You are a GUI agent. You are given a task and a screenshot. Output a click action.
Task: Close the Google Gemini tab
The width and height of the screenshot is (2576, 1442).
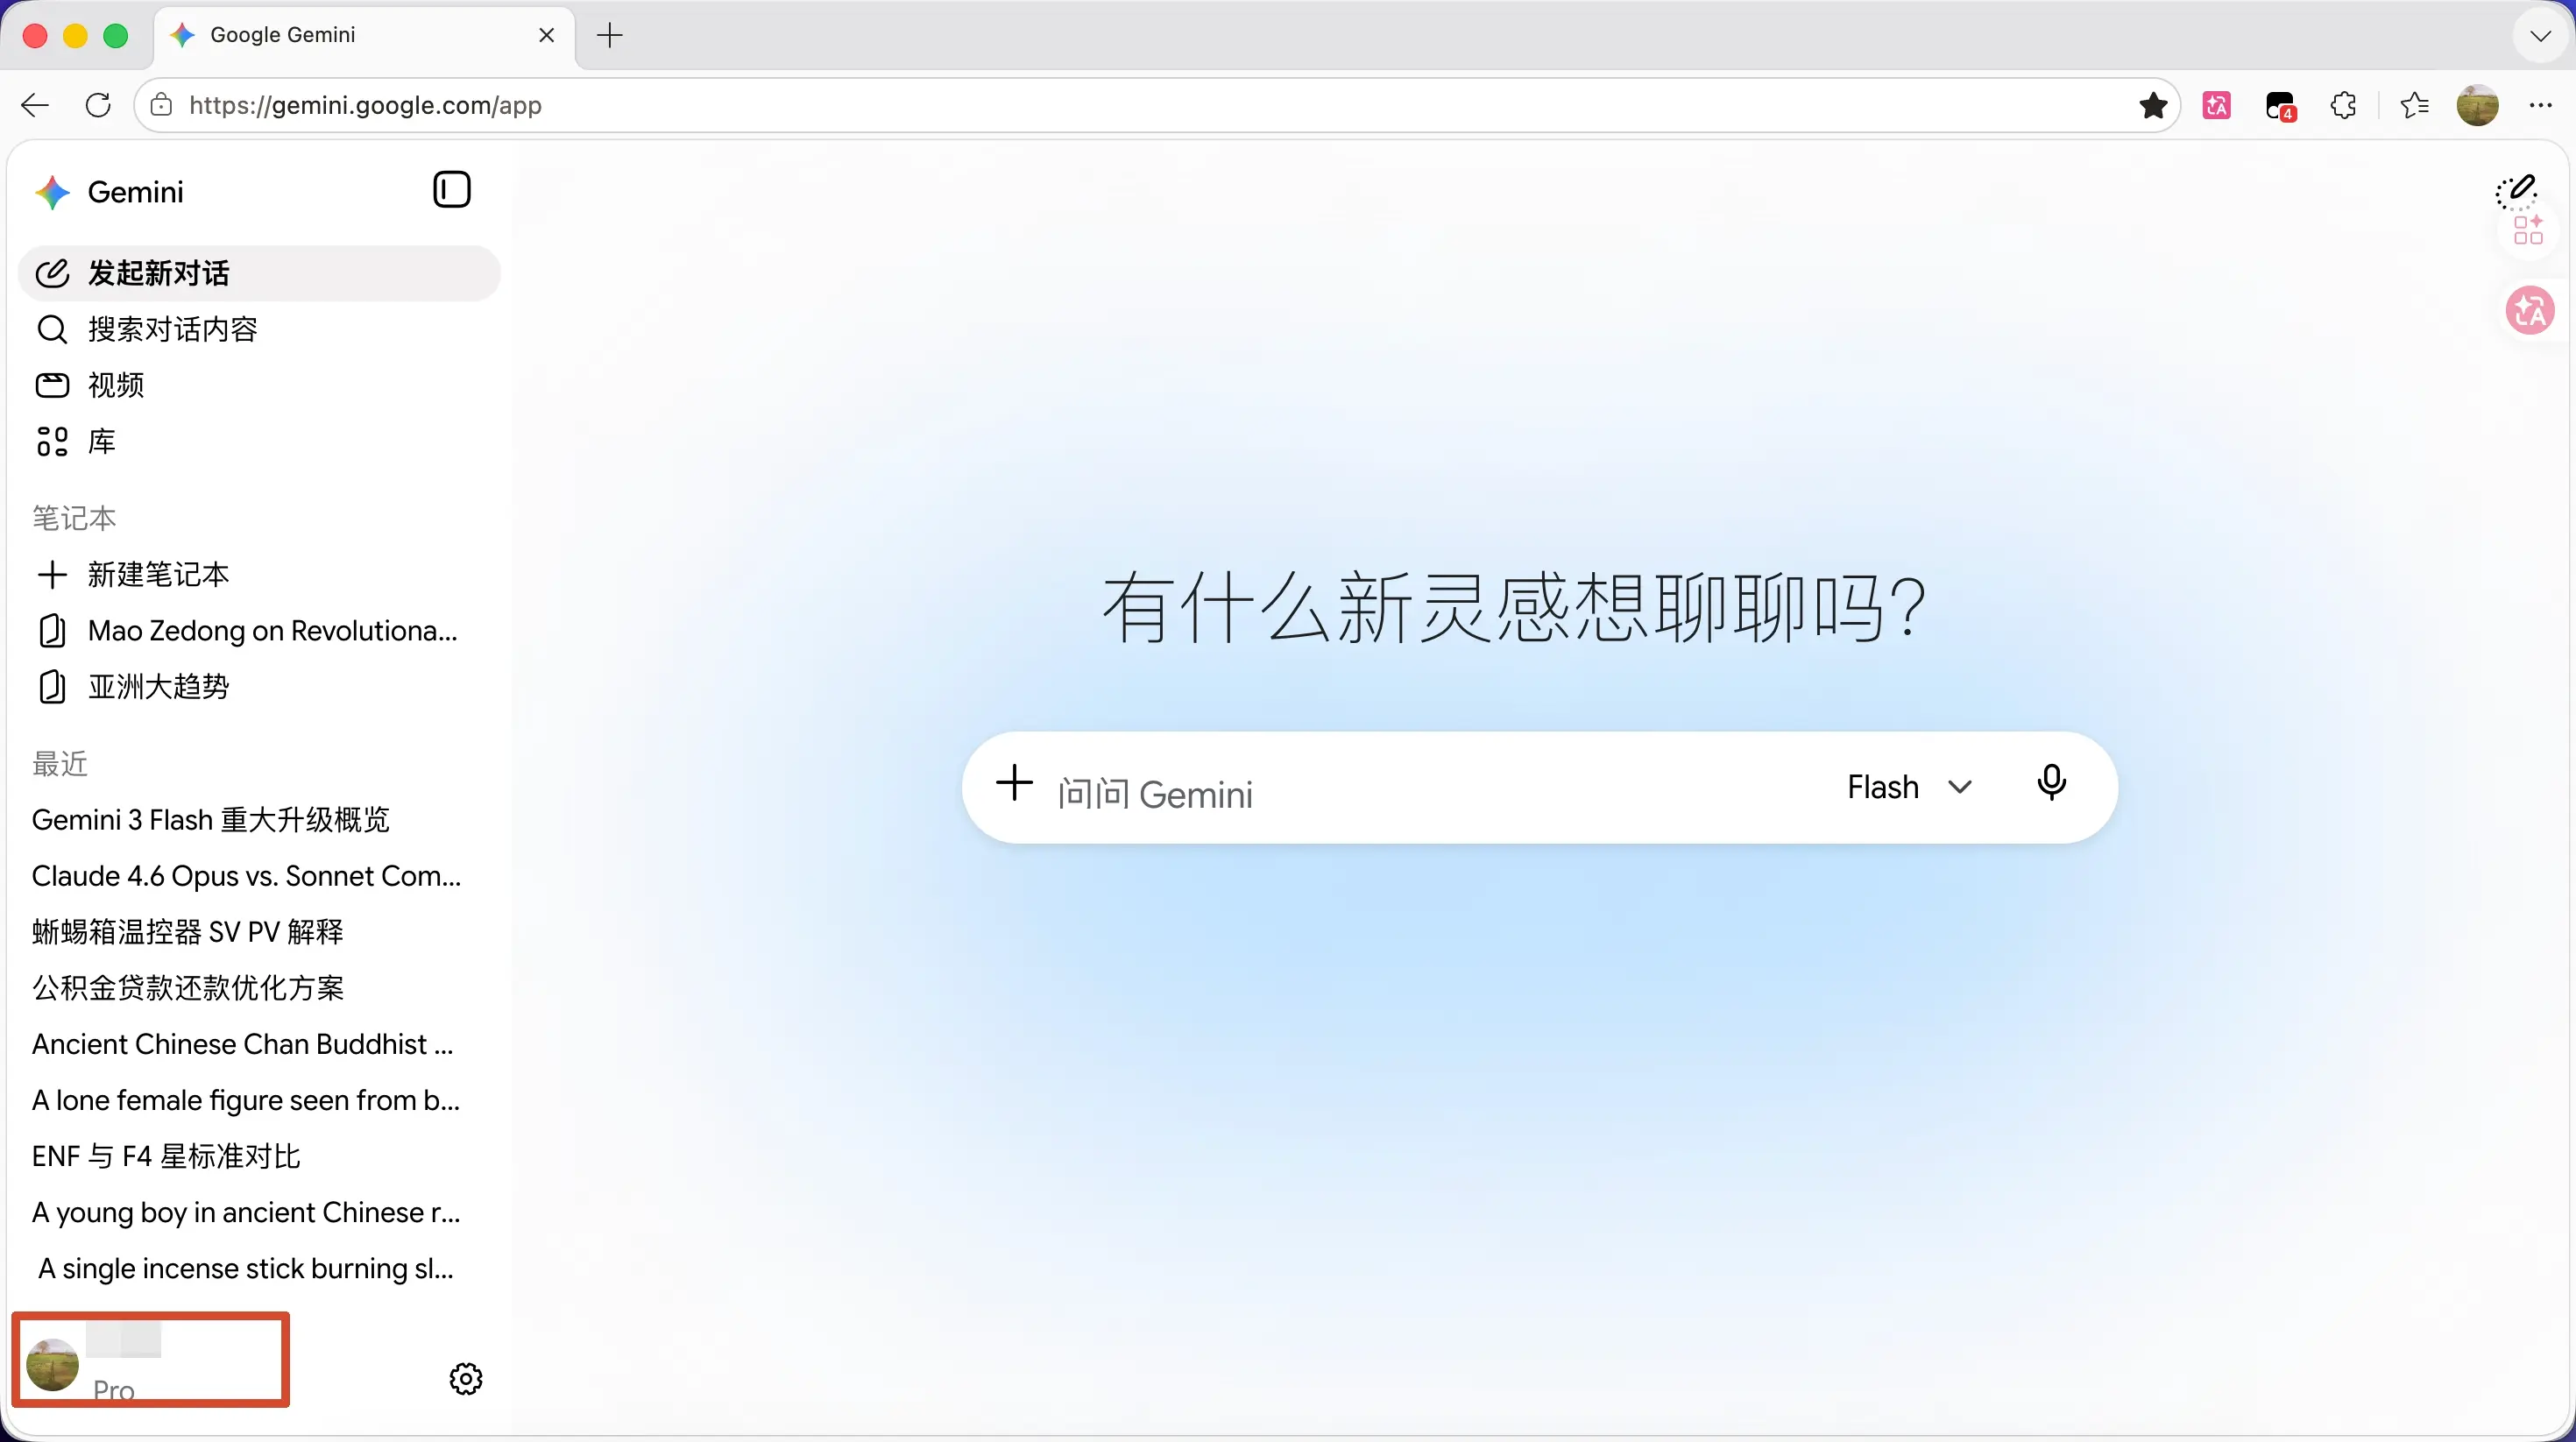coord(546,35)
